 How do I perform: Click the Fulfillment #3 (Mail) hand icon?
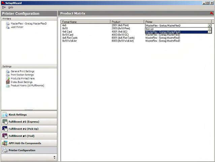tap(5, 136)
